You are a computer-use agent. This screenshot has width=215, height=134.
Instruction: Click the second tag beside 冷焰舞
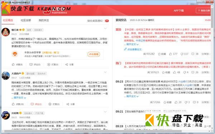pos(39,113)
